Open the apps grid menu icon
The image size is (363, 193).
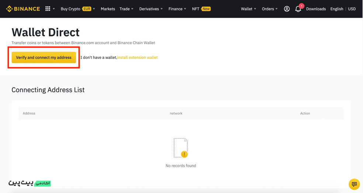[x=48, y=9]
